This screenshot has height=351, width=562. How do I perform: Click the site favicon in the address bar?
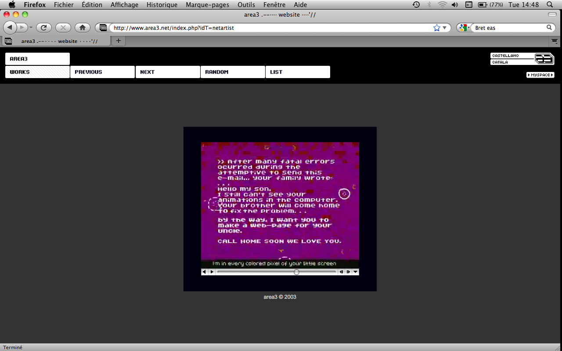tap(103, 28)
